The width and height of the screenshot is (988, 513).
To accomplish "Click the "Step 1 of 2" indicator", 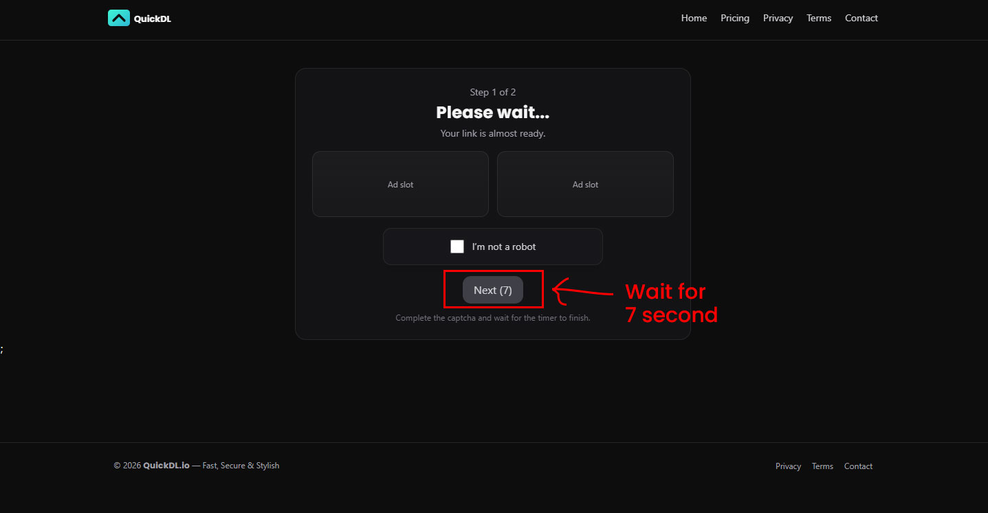I will tap(492, 92).
